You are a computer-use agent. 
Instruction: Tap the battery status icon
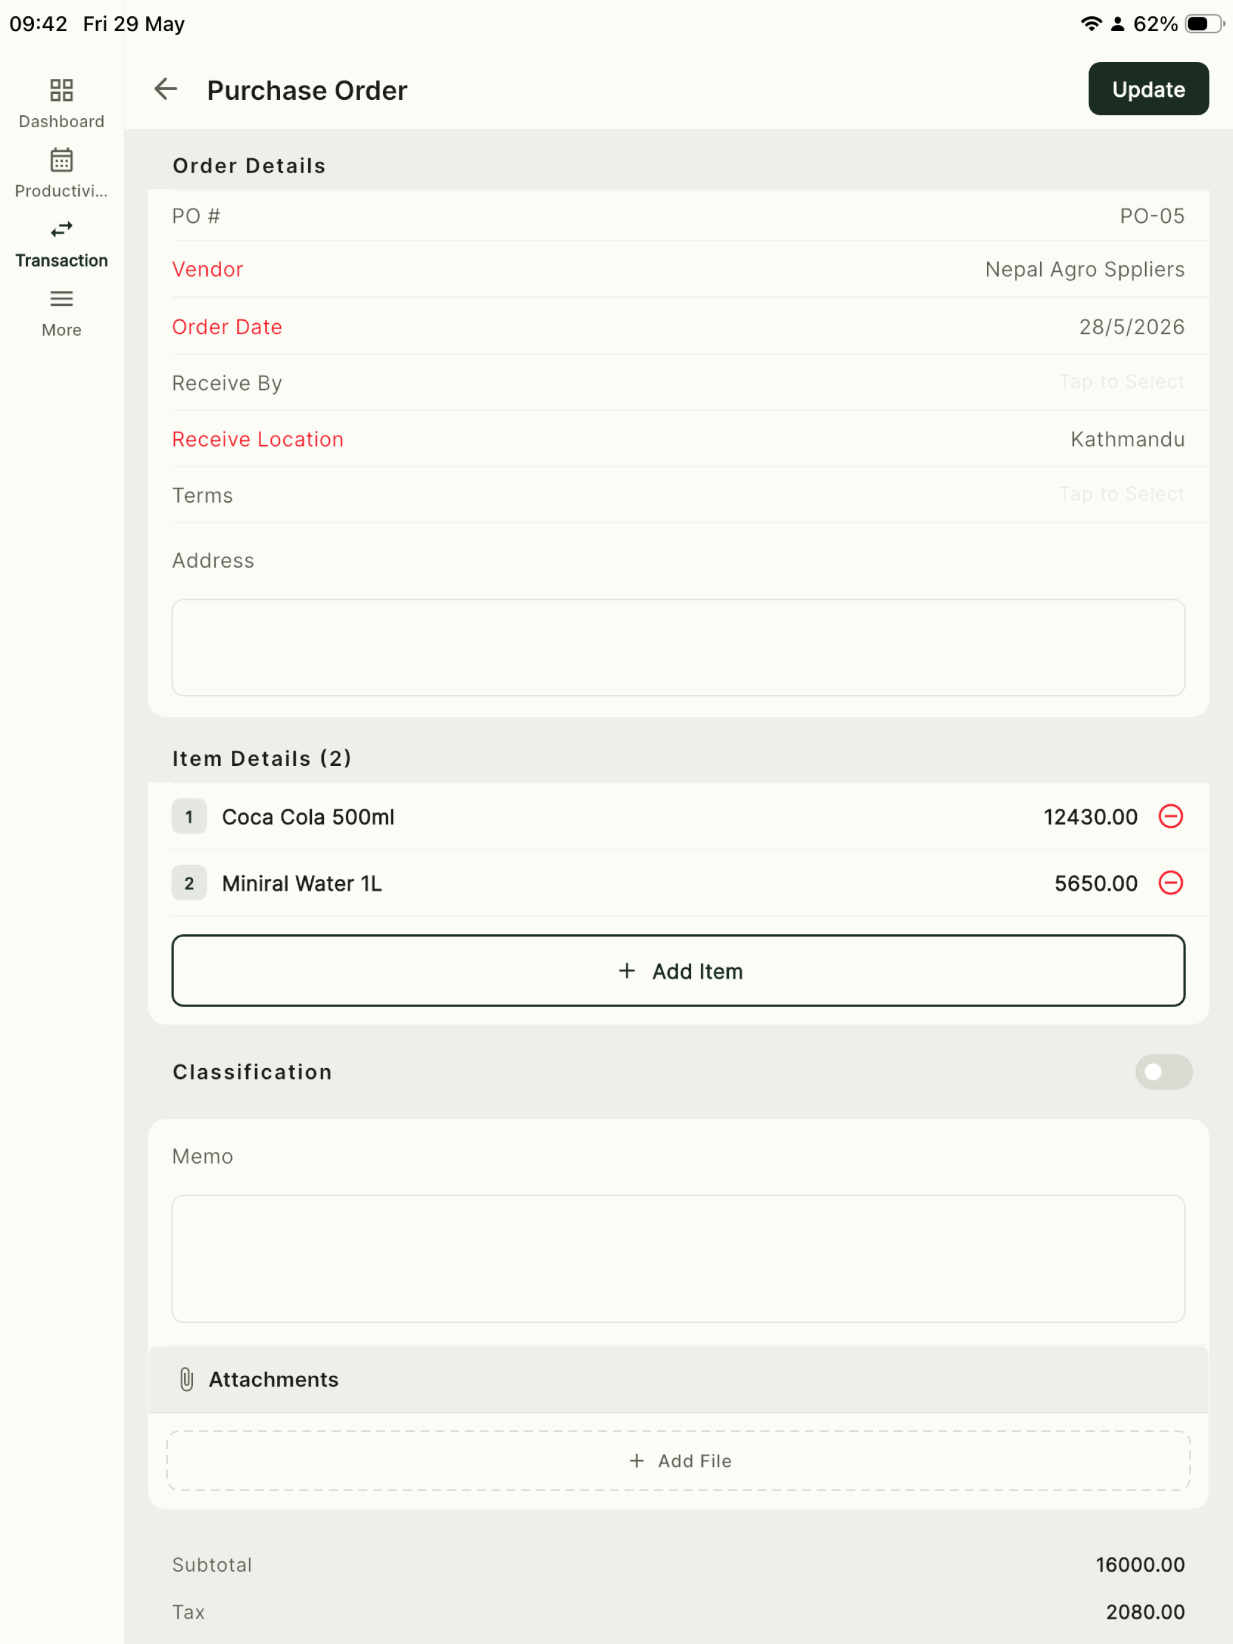[1205, 24]
